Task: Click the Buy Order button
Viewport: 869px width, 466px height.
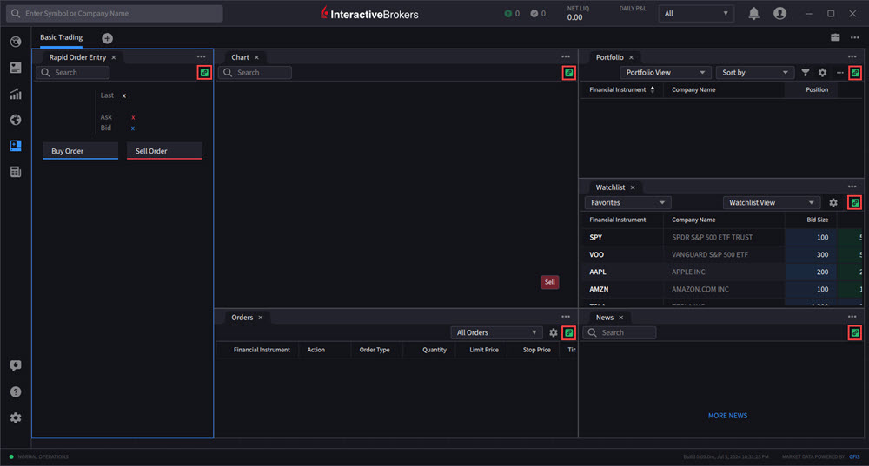Action: point(80,150)
